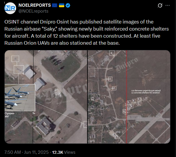
Task: Open the left satellite image of Saky airbase
Action: [x=46, y=97]
